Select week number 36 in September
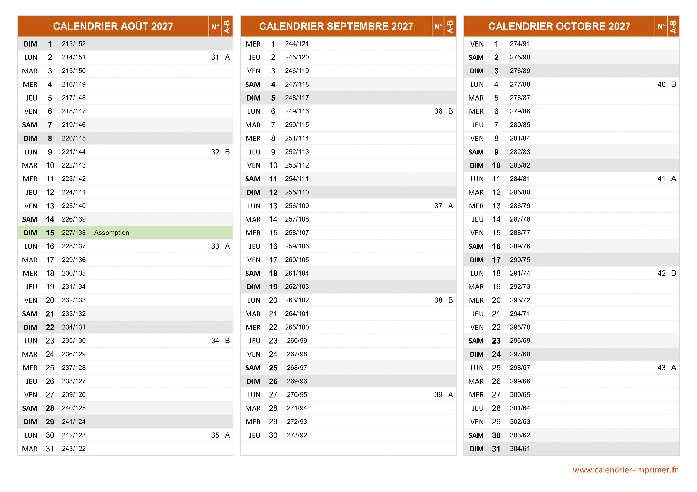The image size is (697, 492). (x=438, y=111)
